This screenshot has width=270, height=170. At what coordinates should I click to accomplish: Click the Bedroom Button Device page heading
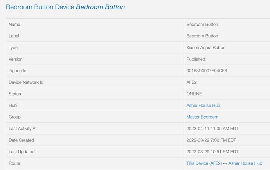pyautogui.click(x=65, y=7)
